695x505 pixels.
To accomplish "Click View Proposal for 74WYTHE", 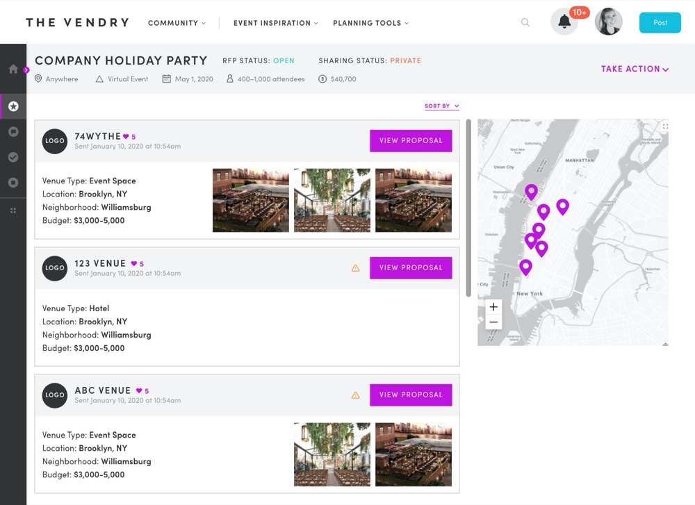I will pyautogui.click(x=411, y=140).
